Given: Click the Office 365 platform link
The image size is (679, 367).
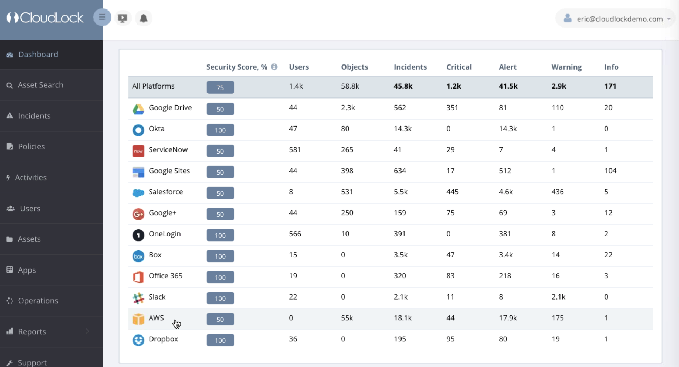Looking at the screenshot, I should click(x=165, y=276).
